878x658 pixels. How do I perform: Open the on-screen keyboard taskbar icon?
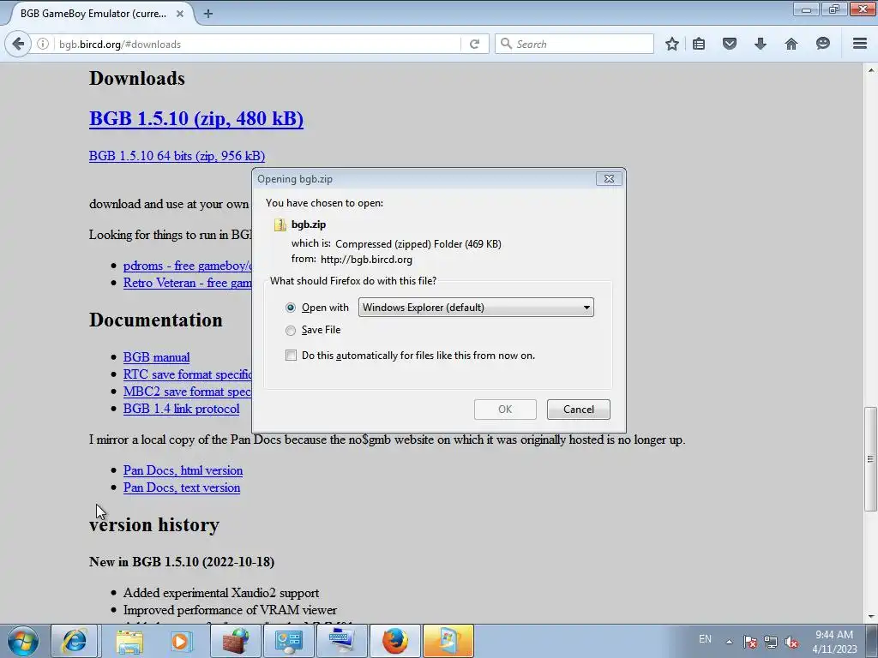341,641
